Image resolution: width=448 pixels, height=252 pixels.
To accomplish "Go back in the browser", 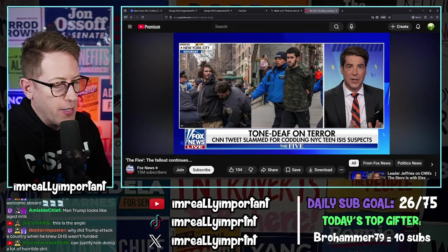I will point(131,17).
